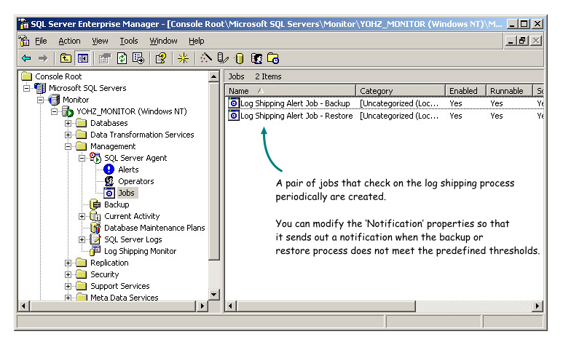563x350 pixels.
Task: Click jobs list horizontal scrollbar right arrow
Action: click(537, 306)
